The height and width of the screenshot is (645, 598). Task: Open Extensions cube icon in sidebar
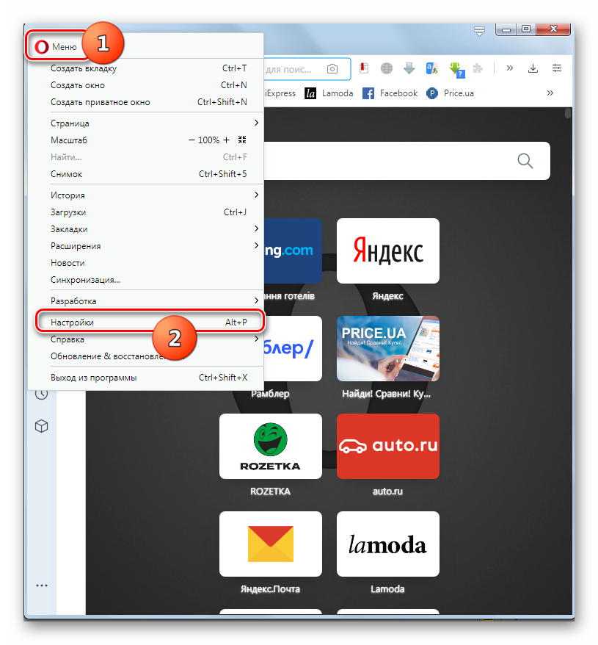click(x=42, y=426)
